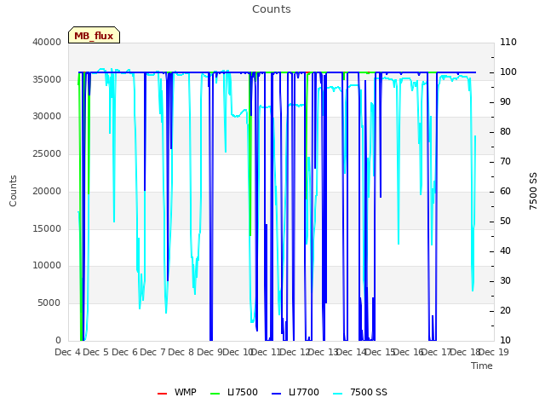Click the 30000 left axis tick label
Viewport: 545px width, 409px height.
[x=47, y=117]
